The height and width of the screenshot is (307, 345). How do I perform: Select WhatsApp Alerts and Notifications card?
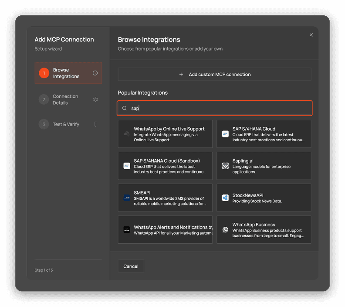165,230
